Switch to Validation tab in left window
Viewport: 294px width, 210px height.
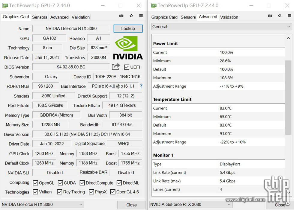pos(81,17)
